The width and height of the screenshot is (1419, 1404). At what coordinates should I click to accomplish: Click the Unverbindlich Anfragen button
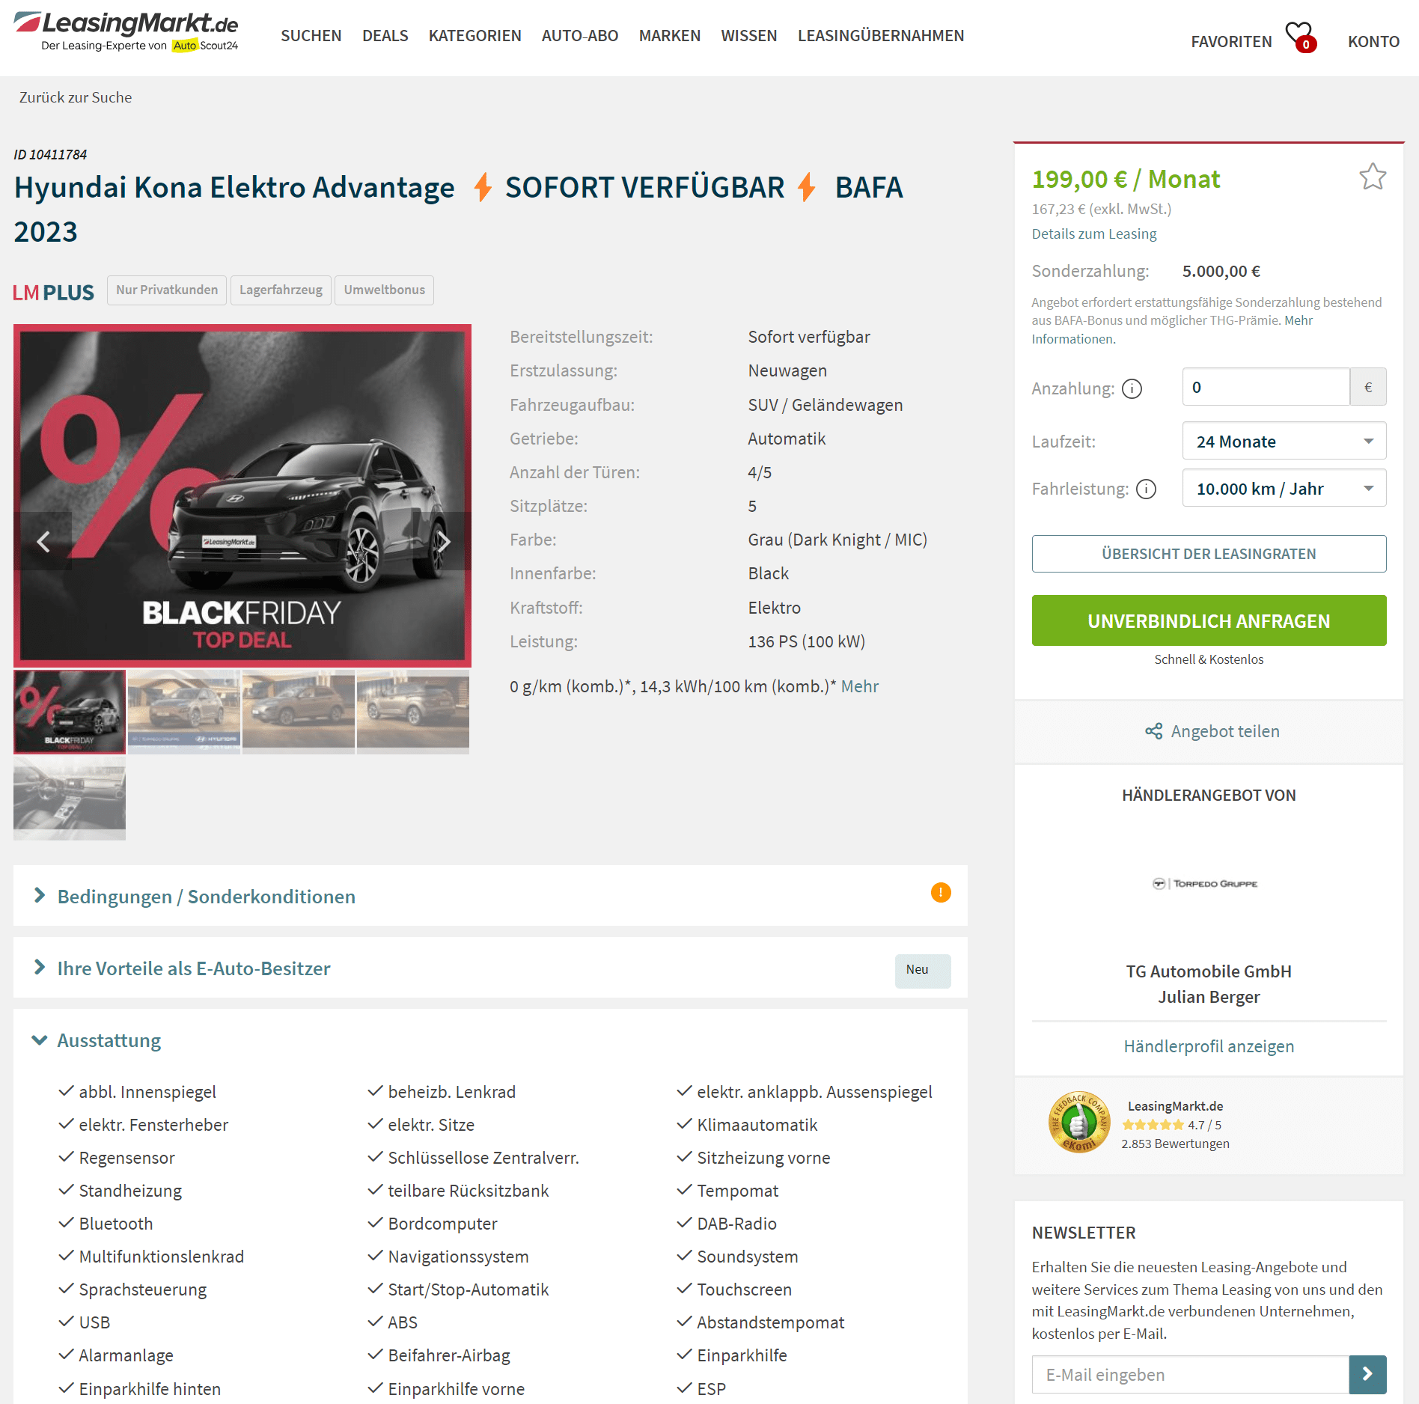(1209, 620)
